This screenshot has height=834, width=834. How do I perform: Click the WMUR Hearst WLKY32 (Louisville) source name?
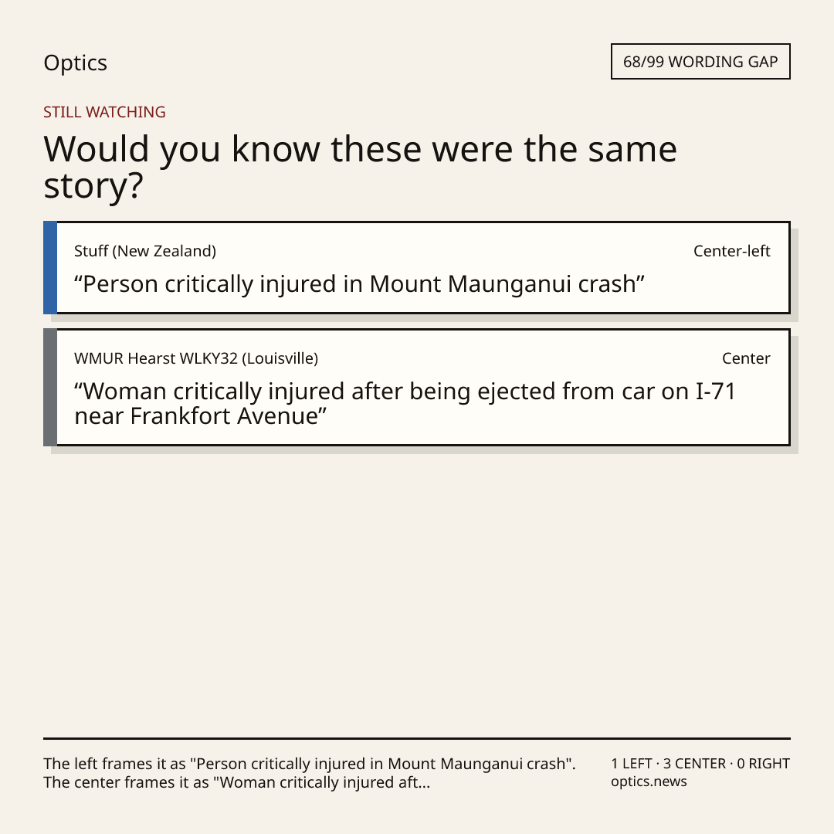196,358
